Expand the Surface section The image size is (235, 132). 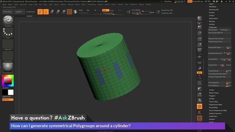(x=211, y=15)
